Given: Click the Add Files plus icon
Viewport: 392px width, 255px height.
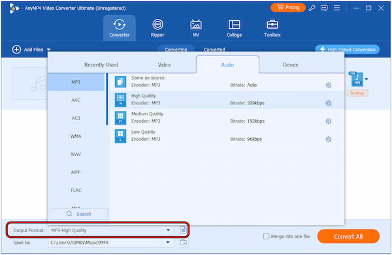Looking at the screenshot, I should [x=16, y=50].
